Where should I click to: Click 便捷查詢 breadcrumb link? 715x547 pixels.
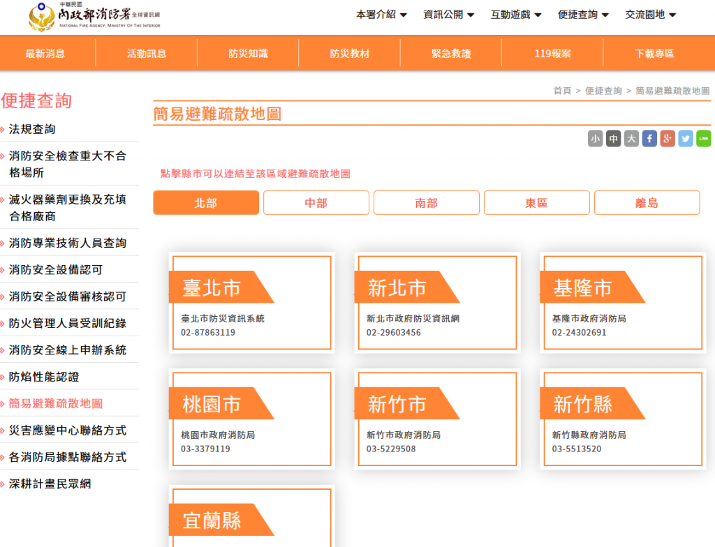pyautogui.click(x=603, y=91)
